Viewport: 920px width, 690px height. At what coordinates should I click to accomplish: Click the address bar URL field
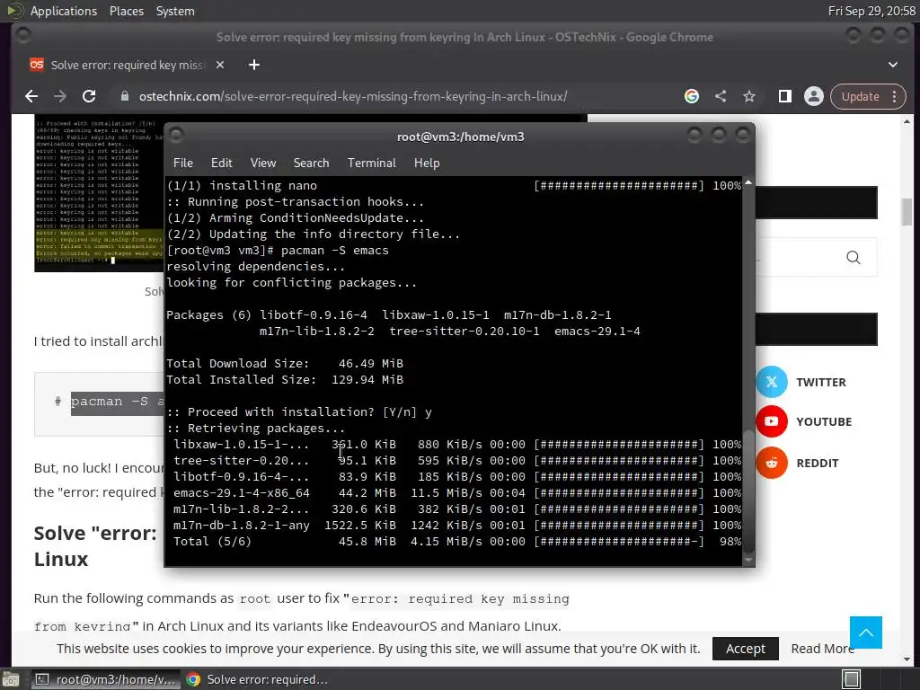point(352,96)
